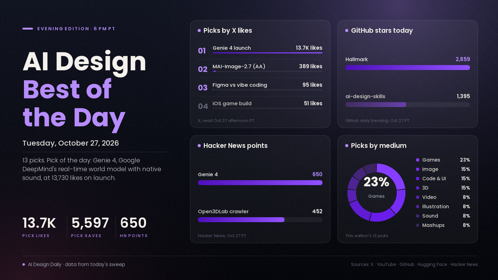Click the Open3DLab crawler points bar
The width and height of the screenshot is (498, 280).
260,220
